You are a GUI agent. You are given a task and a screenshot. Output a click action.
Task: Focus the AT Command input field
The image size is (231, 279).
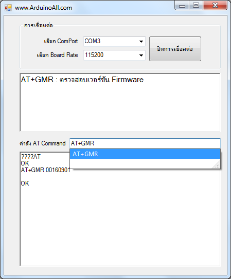tap(145, 143)
